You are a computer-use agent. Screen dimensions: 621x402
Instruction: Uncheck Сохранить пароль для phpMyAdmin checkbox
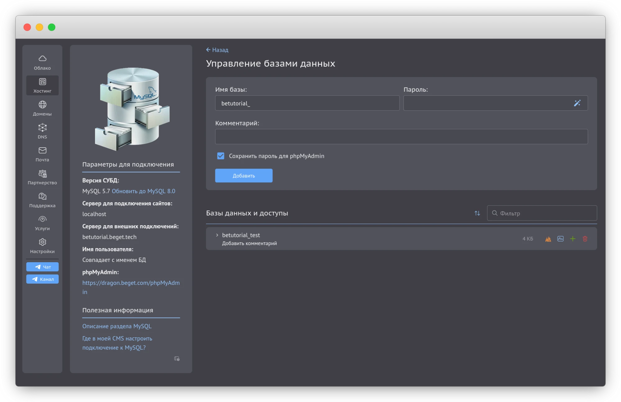(221, 156)
